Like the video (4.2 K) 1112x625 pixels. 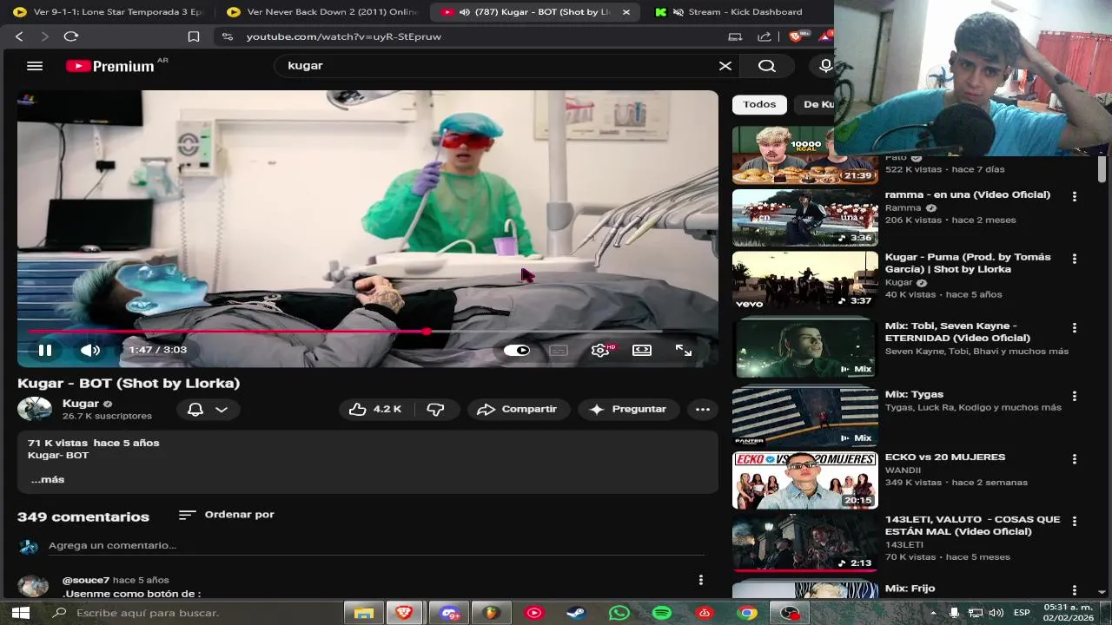click(x=375, y=409)
